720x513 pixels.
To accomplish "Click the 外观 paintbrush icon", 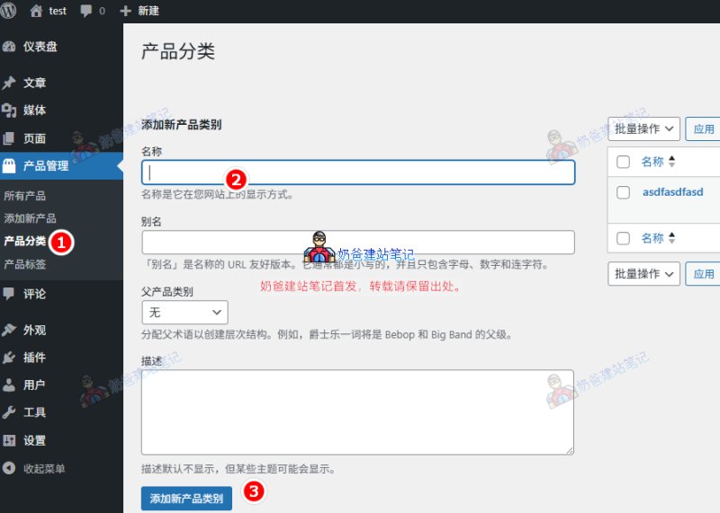I will (x=9, y=330).
